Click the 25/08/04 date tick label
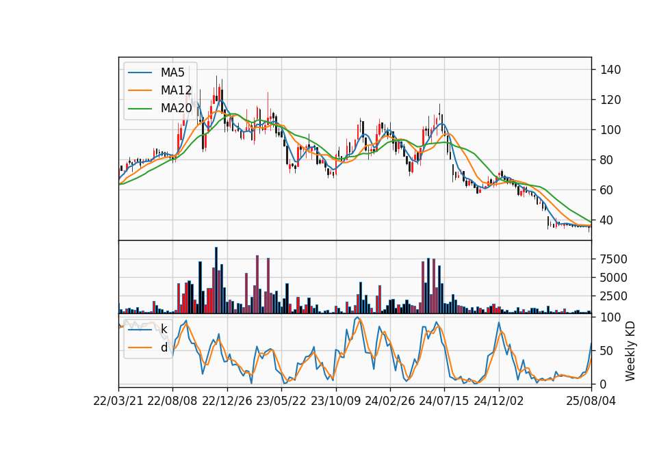 pos(591,401)
